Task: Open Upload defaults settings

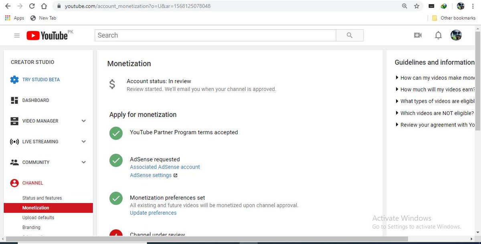Action: pyautogui.click(x=38, y=218)
